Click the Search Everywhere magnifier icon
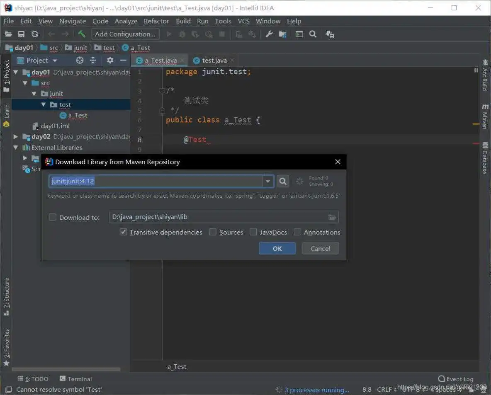The image size is (491, 395). coord(313,34)
